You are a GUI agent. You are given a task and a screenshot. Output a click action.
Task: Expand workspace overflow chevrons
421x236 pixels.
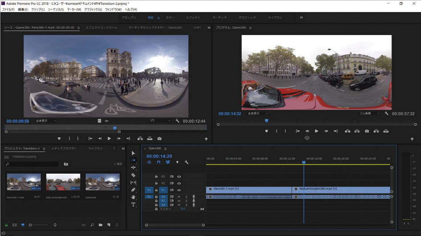click(301, 17)
